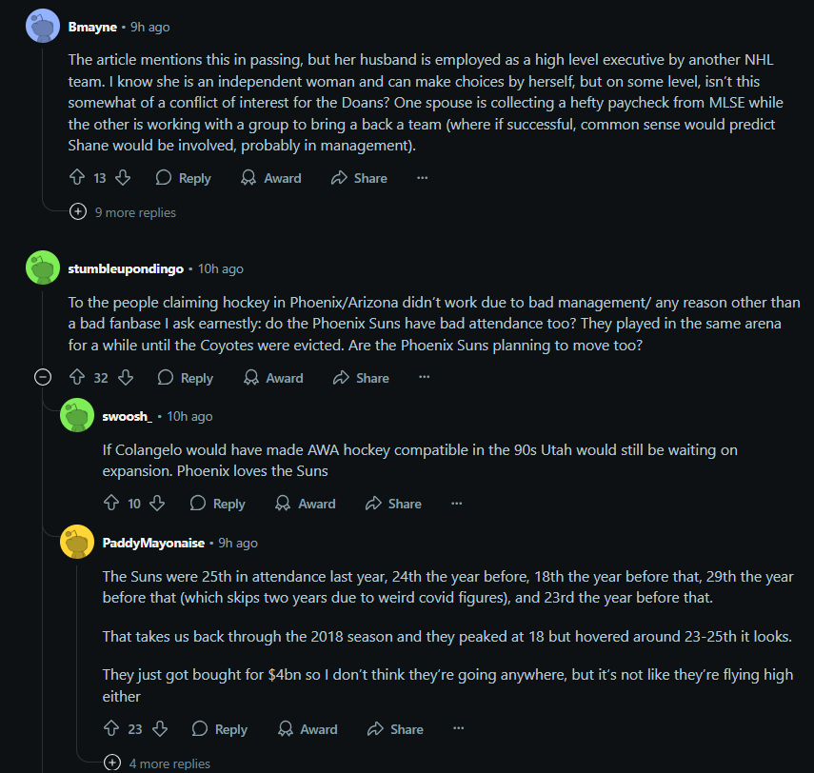Downvote PaddyMayonaise's comment
This screenshot has height=773, width=814.
[x=159, y=729]
